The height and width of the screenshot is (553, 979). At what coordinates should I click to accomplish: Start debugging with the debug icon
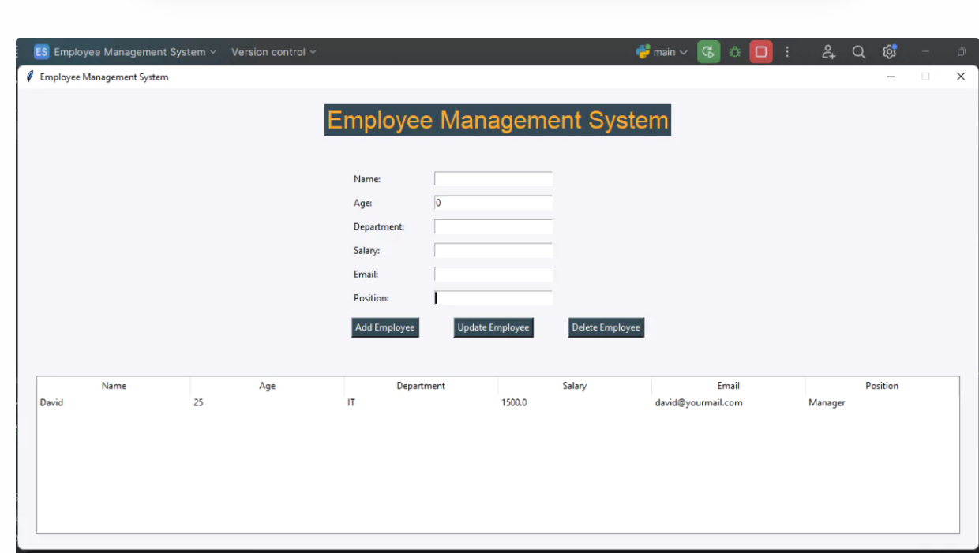point(734,51)
